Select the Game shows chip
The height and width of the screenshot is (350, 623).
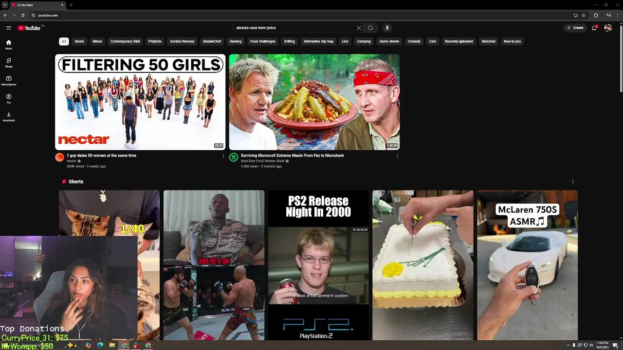[389, 41]
